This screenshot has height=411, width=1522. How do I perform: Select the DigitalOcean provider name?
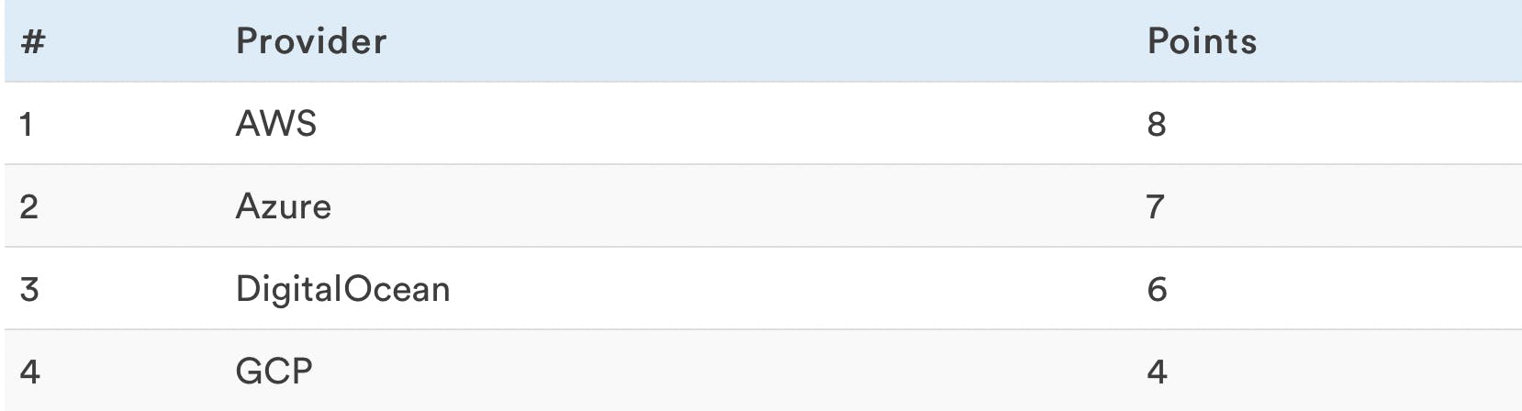pyautogui.click(x=342, y=289)
